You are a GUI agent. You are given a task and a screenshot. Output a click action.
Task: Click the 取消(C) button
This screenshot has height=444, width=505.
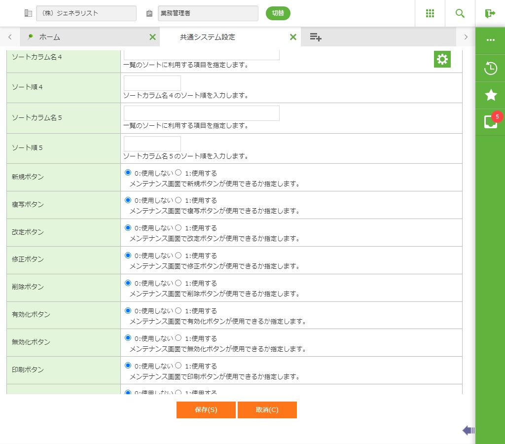click(267, 410)
